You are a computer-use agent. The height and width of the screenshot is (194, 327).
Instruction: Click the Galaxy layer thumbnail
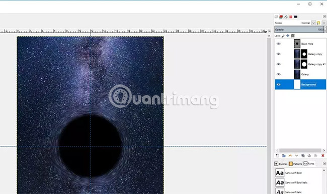[297, 74]
